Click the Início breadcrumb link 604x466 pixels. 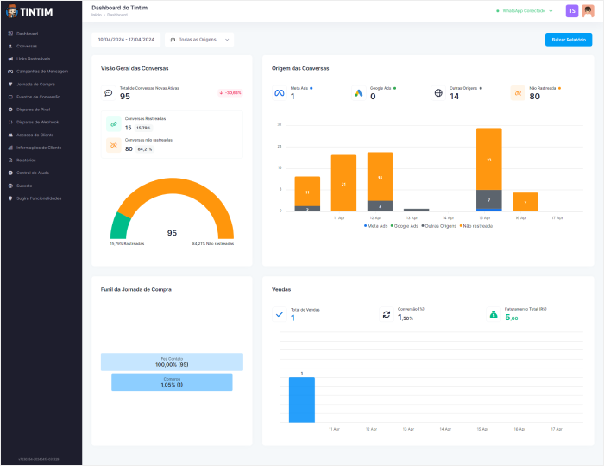pyautogui.click(x=95, y=14)
